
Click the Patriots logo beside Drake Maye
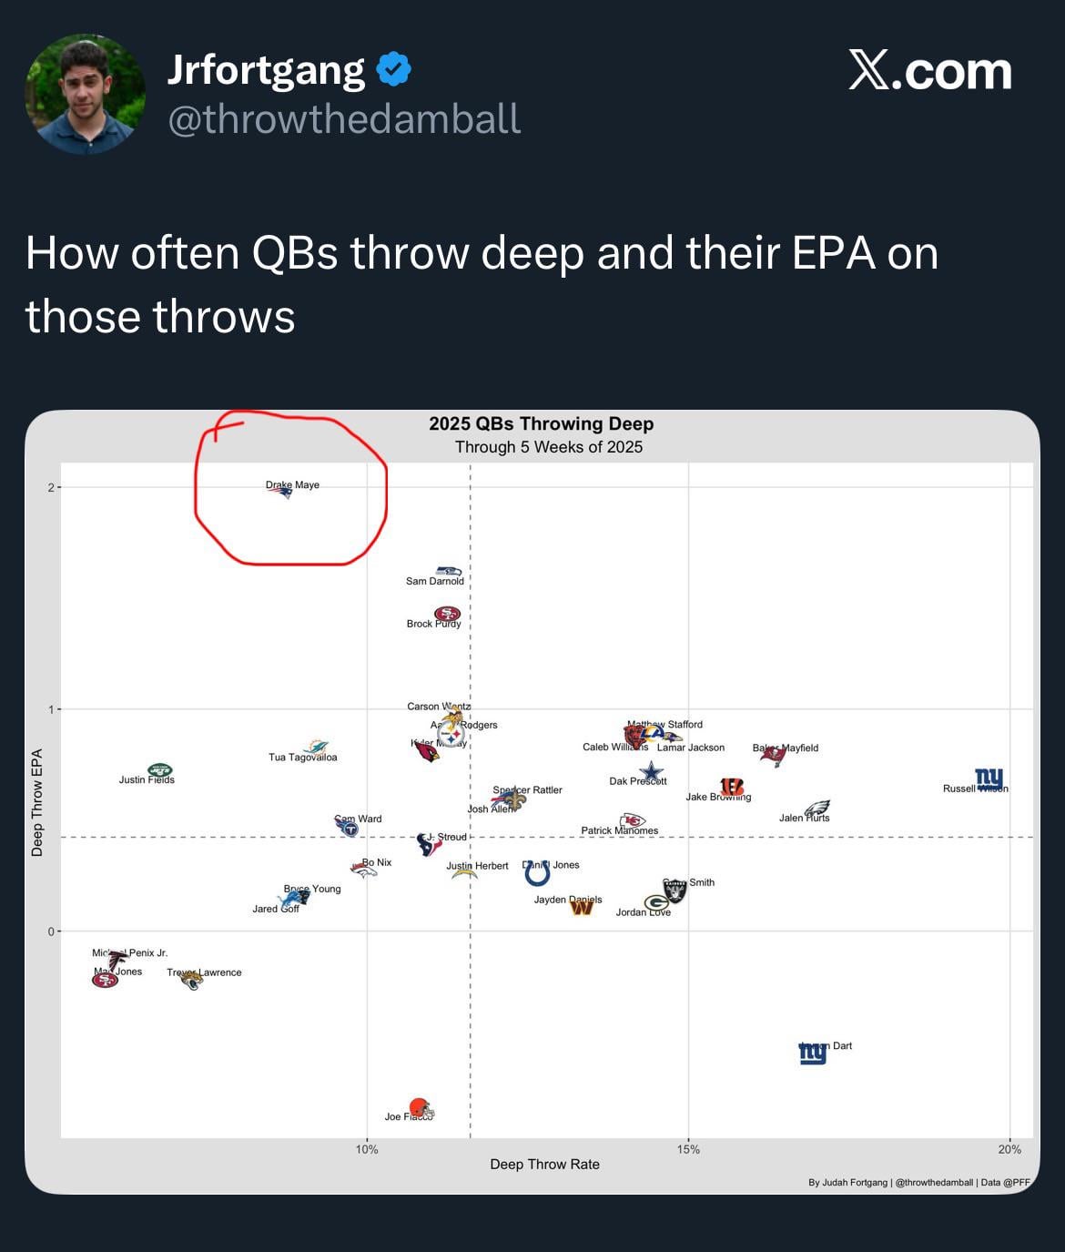tap(285, 493)
